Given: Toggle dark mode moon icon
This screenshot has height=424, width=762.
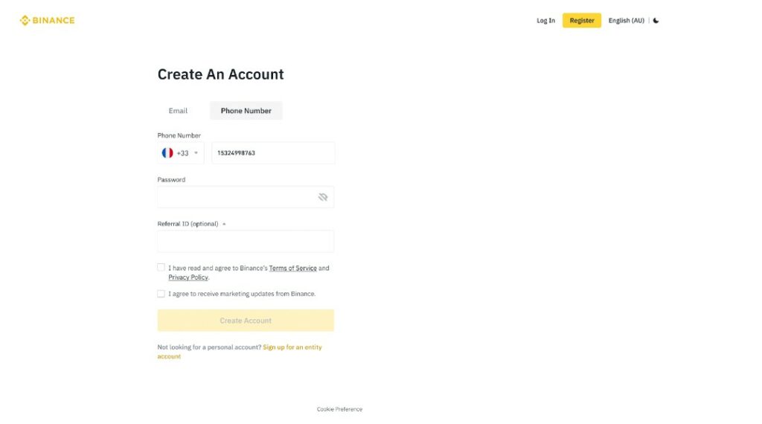Looking at the screenshot, I should 656,21.
